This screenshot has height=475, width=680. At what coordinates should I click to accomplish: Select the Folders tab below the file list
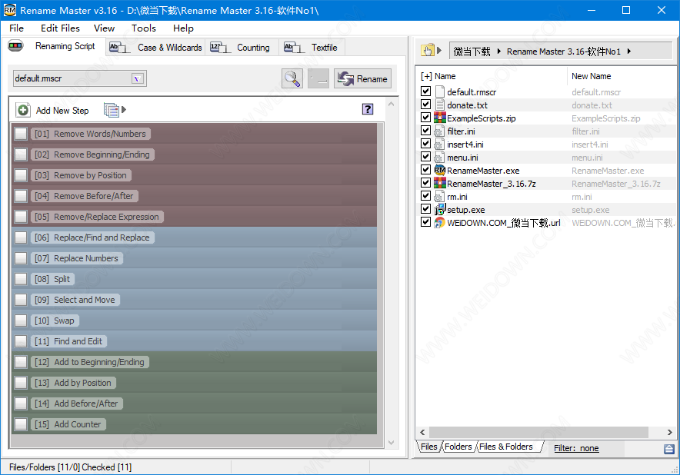(458, 447)
